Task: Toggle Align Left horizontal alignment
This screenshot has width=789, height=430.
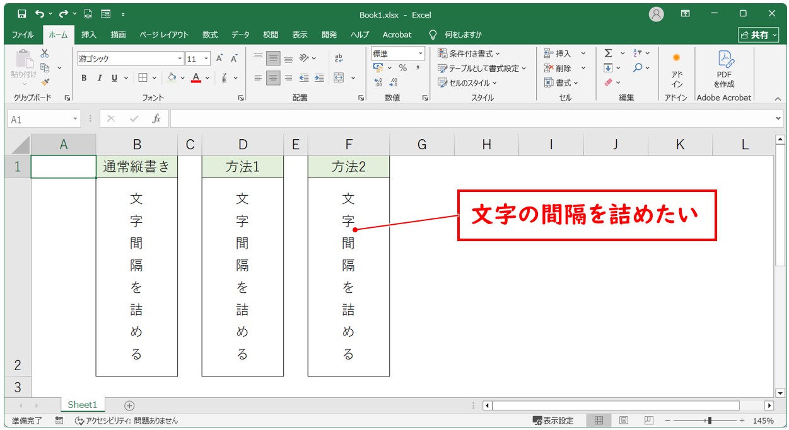Action: (257, 78)
